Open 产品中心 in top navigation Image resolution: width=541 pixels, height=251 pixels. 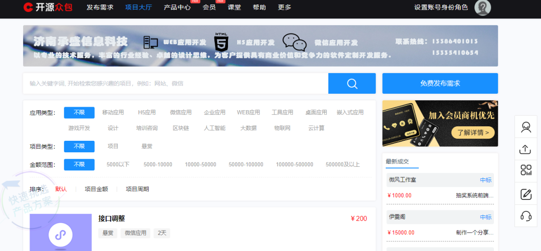[177, 7]
